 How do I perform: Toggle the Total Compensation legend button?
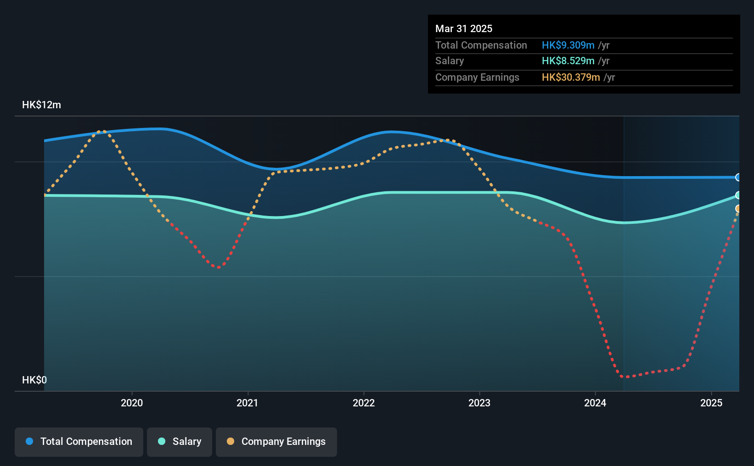click(79, 442)
